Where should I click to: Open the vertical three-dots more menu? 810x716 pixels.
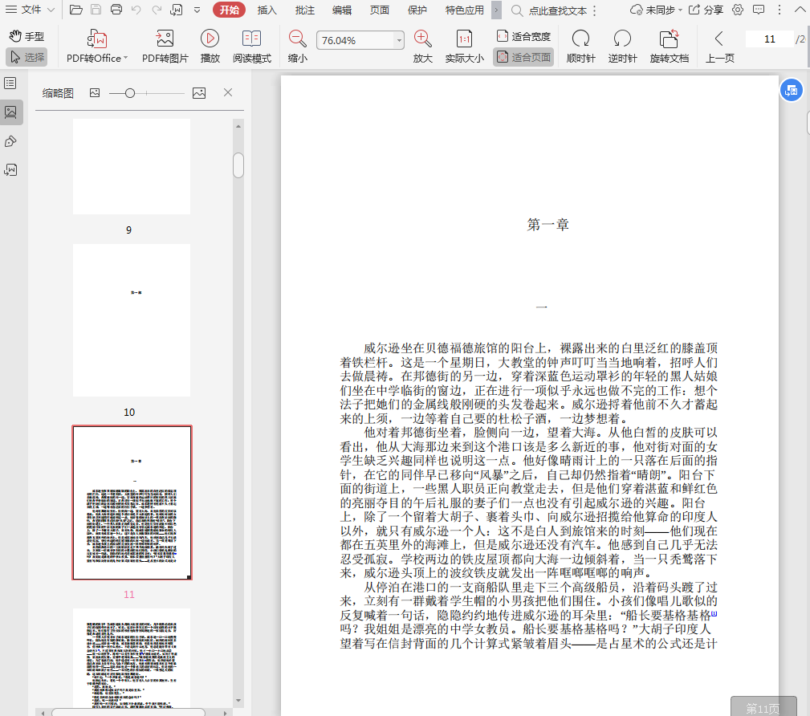point(779,10)
